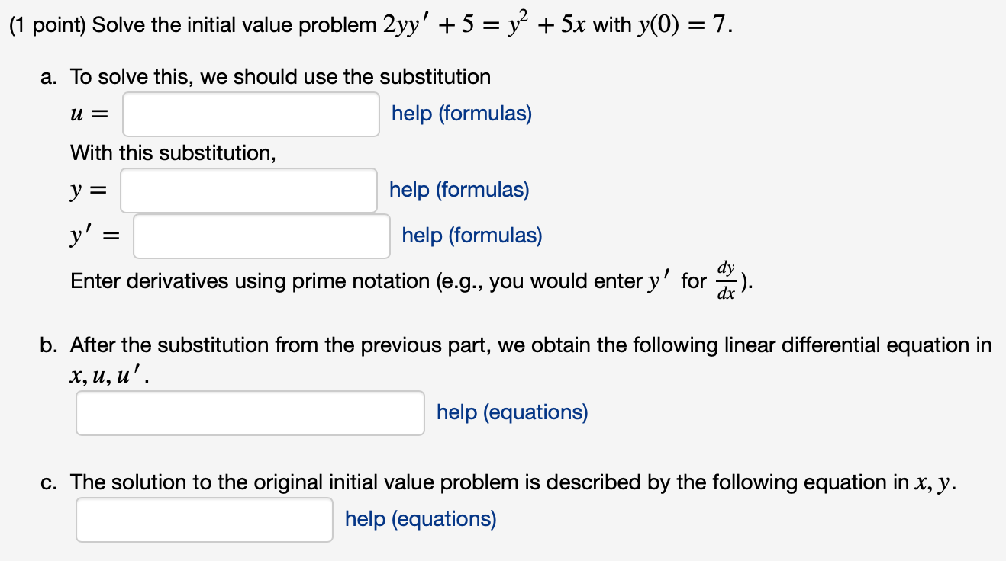This screenshot has height=561, width=1006.
Task: Click the substitution input field for u
Action: pos(250,114)
